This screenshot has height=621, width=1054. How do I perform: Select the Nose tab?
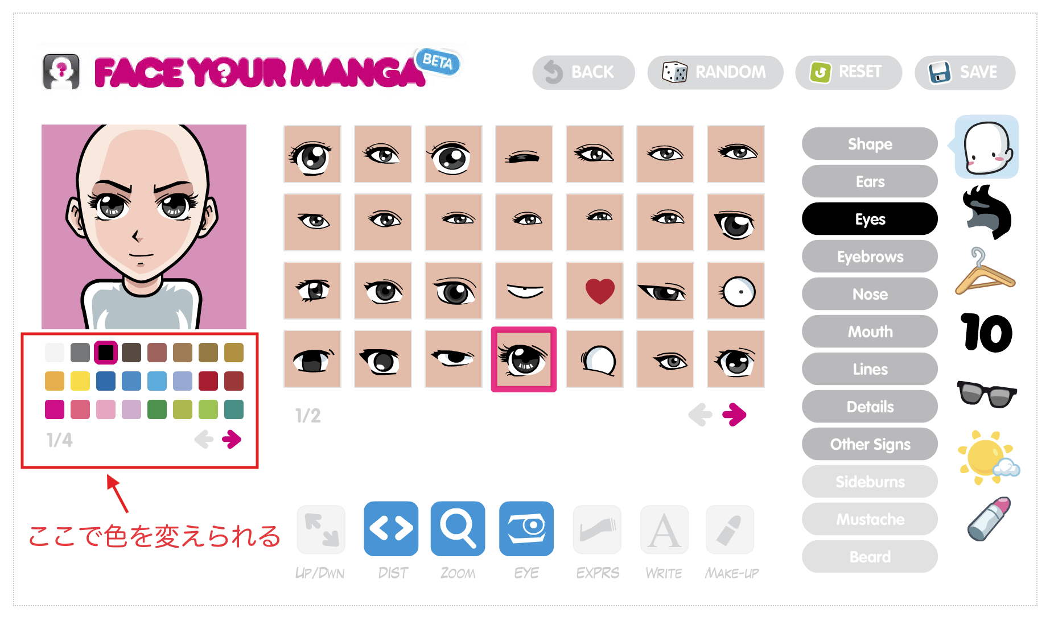870,294
